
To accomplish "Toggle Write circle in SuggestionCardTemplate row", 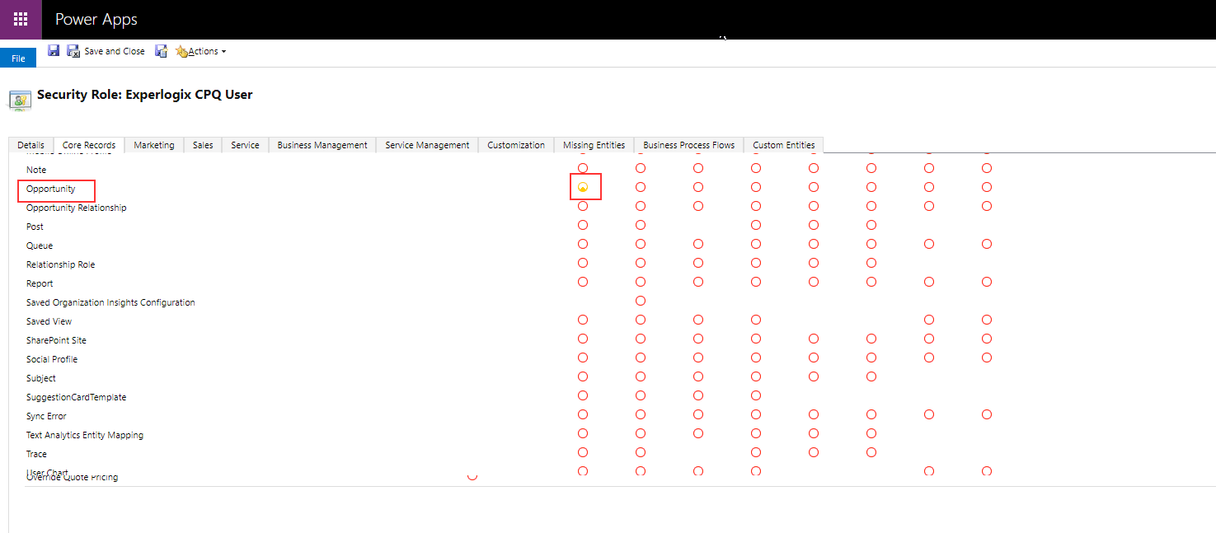I will [698, 395].
